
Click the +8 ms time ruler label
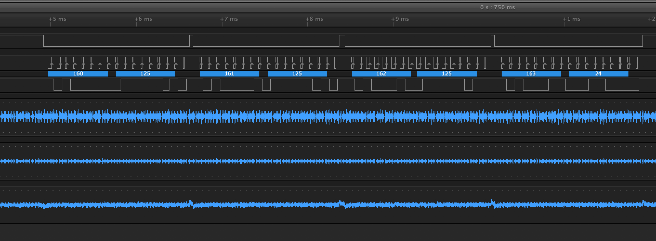[x=314, y=19]
